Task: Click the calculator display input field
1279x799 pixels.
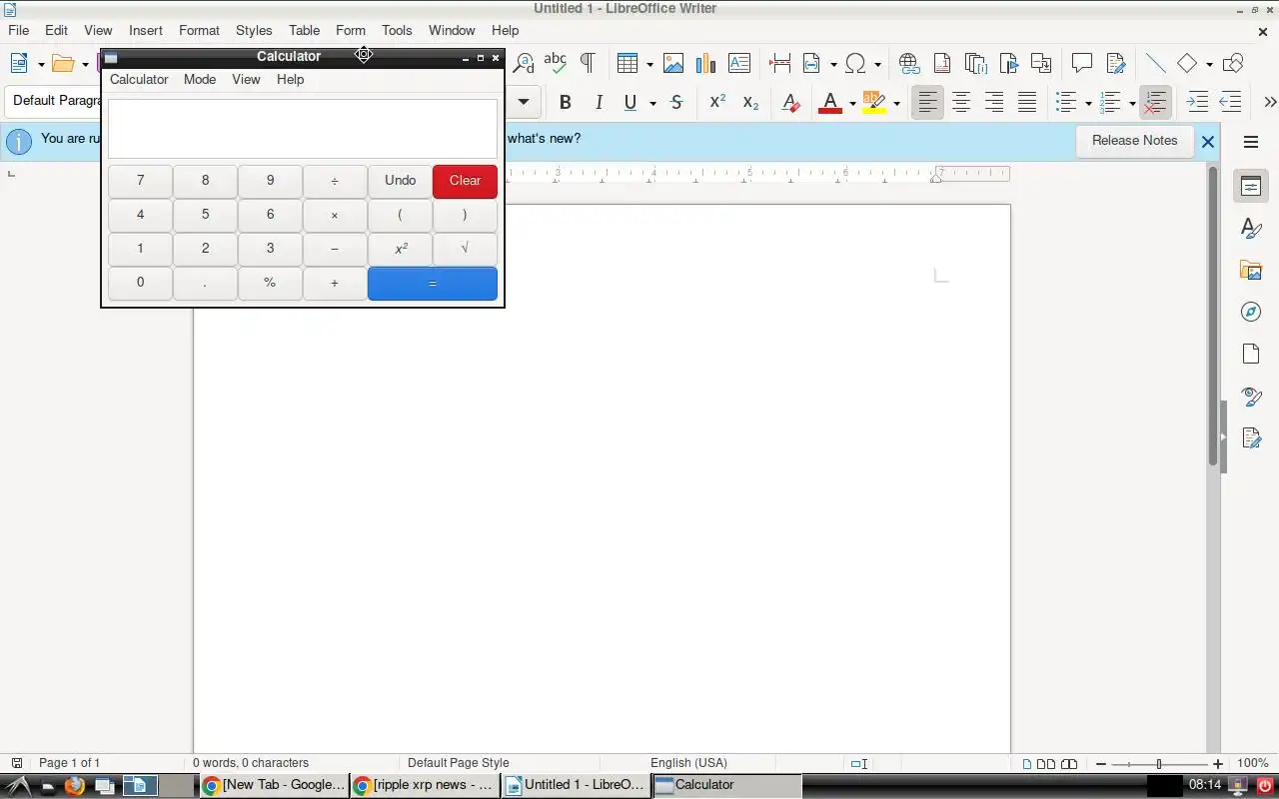Action: pyautogui.click(x=303, y=128)
